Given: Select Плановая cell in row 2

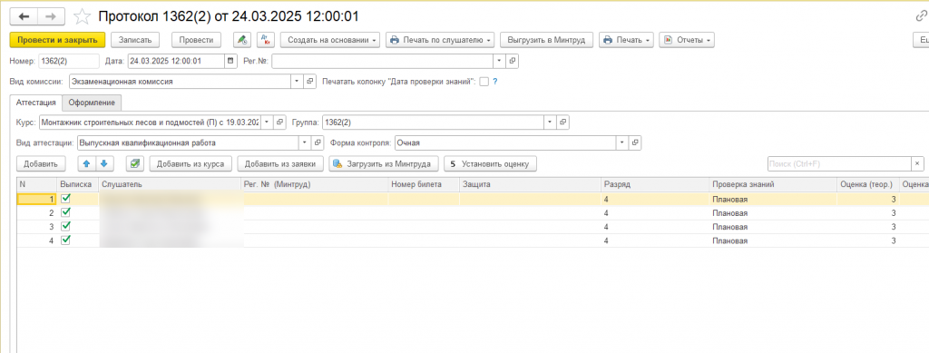Looking at the screenshot, I should point(773,212).
